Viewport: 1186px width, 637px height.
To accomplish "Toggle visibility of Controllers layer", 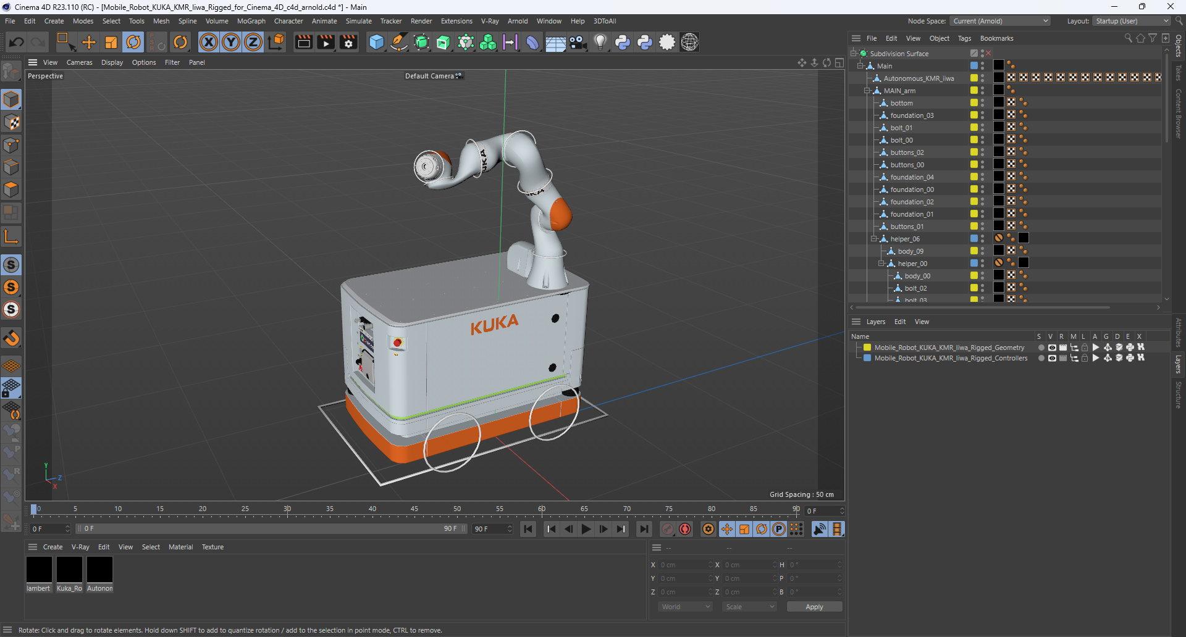I will (1052, 358).
